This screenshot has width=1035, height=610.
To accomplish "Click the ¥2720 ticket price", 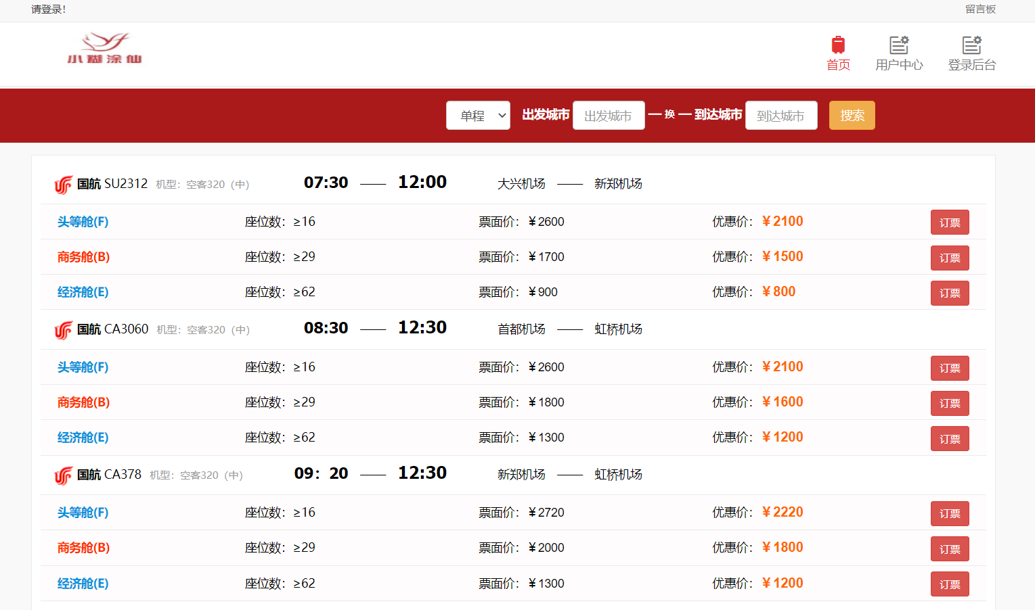I will click(x=546, y=513).
